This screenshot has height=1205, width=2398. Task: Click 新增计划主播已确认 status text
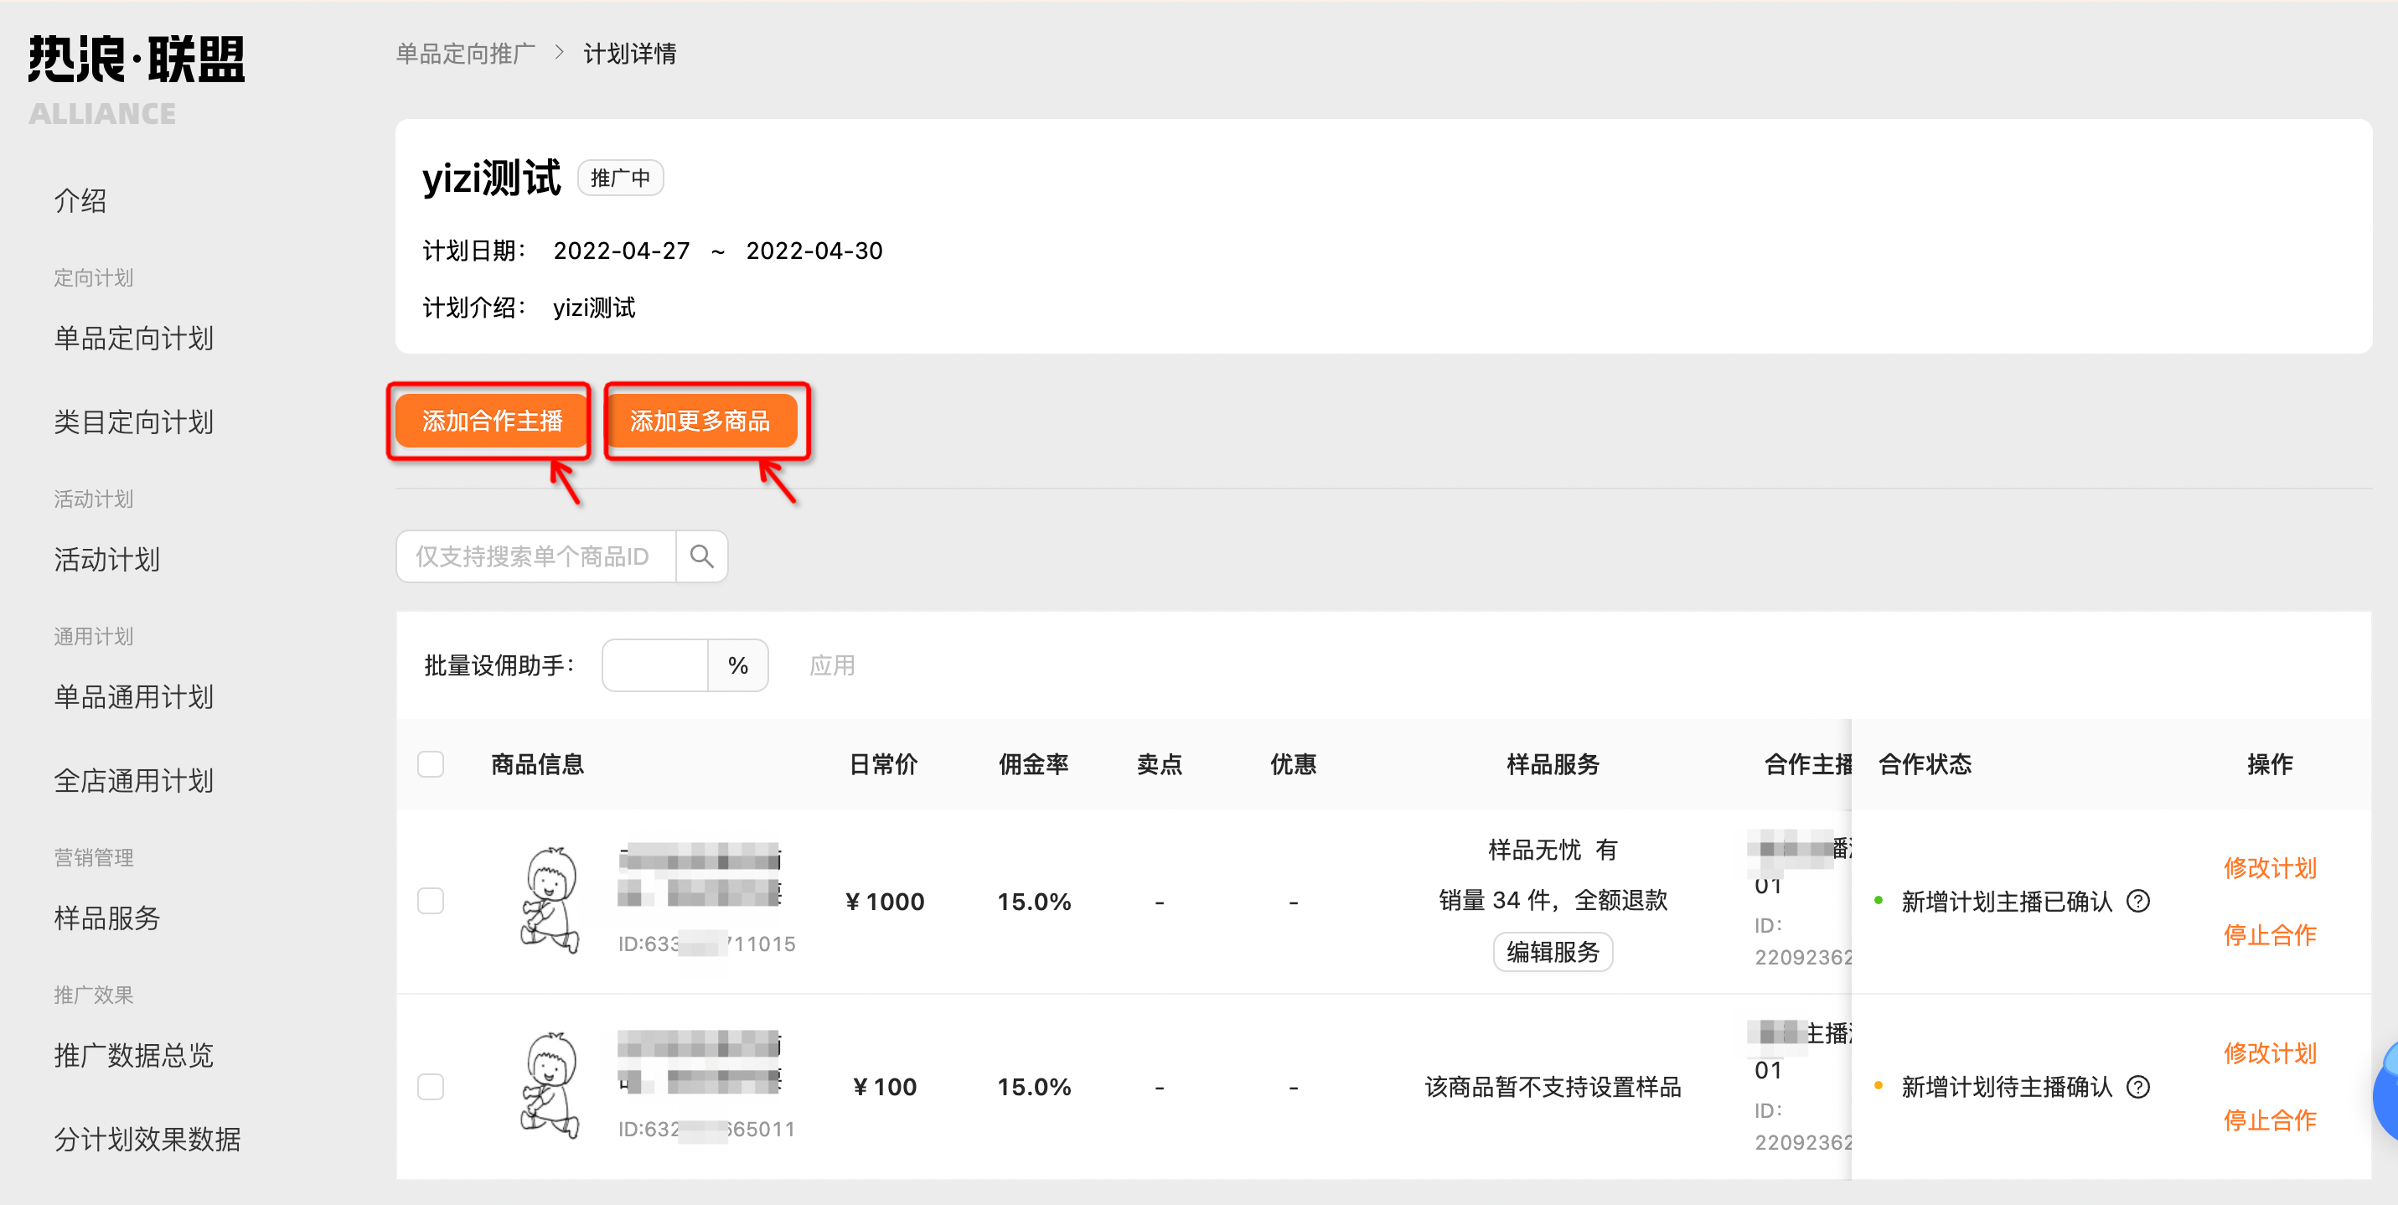pyautogui.click(x=2006, y=902)
